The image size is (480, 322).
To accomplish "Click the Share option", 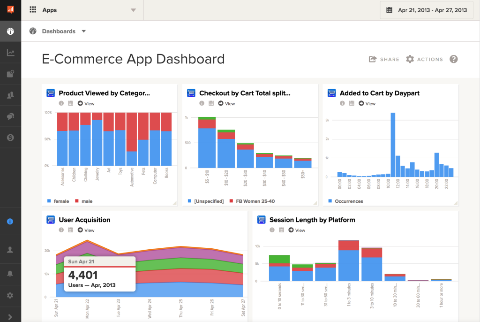I will point(384,59).
